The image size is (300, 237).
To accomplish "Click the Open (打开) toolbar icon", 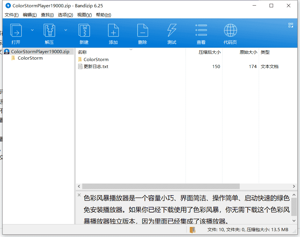I will pos(16,30).
